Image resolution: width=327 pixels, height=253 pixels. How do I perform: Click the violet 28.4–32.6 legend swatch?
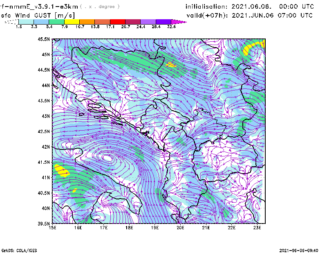163,22
